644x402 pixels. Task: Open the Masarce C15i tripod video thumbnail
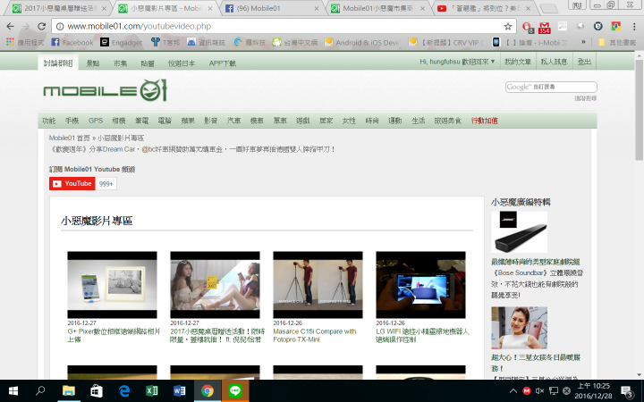click(318, 285)
